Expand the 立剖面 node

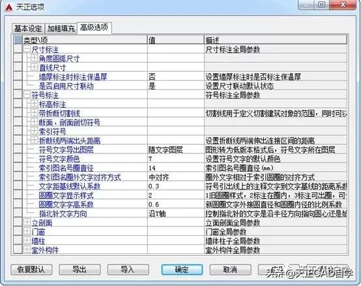point(27,223)
